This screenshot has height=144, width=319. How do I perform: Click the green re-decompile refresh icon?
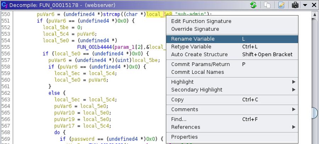pos(253,5)
